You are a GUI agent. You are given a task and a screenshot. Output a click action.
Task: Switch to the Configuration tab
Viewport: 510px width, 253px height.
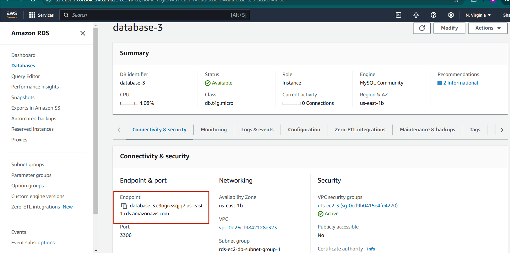click(304, 130)
